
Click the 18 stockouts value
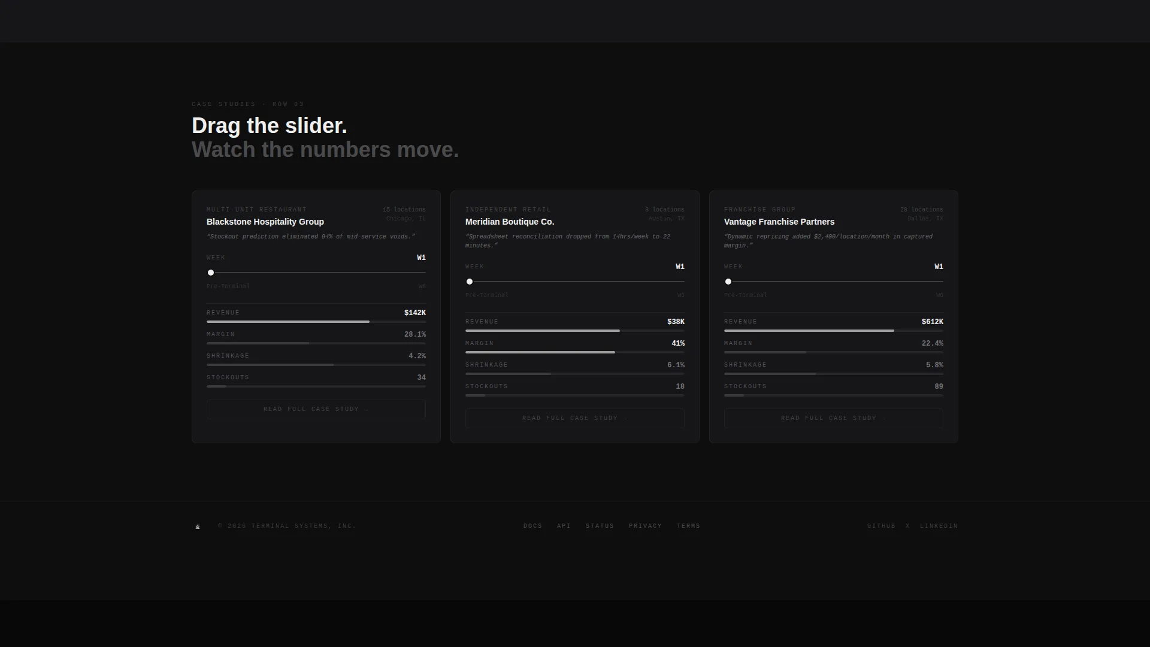click(680, 386)
